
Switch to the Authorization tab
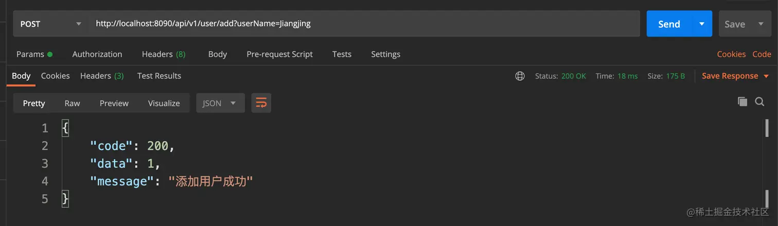(x=97, y=54)
